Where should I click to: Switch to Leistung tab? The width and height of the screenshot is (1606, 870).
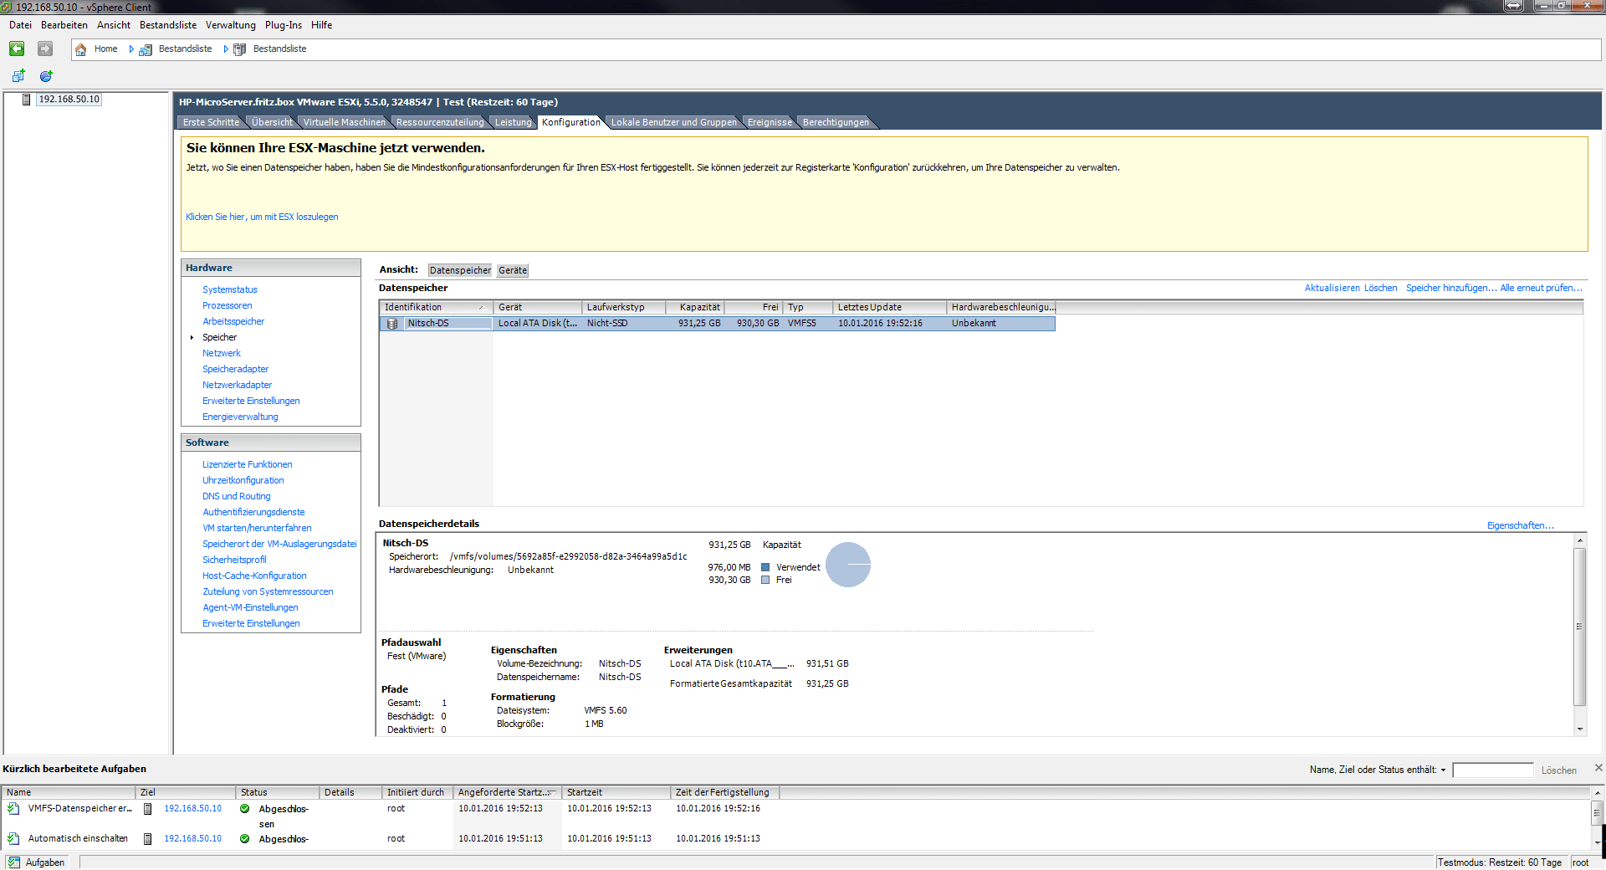tap(513, 122)
